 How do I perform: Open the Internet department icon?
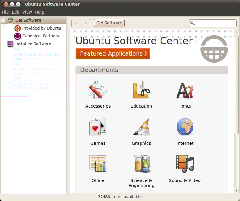point(185,127)
